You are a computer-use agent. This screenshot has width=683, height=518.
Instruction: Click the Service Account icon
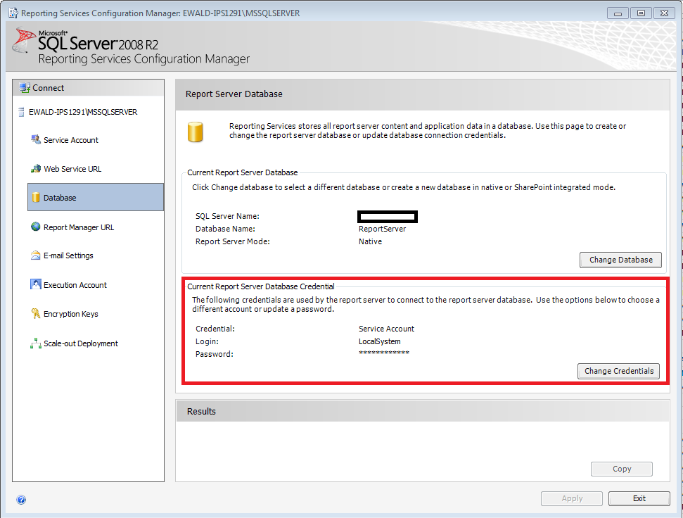point(36,140)
